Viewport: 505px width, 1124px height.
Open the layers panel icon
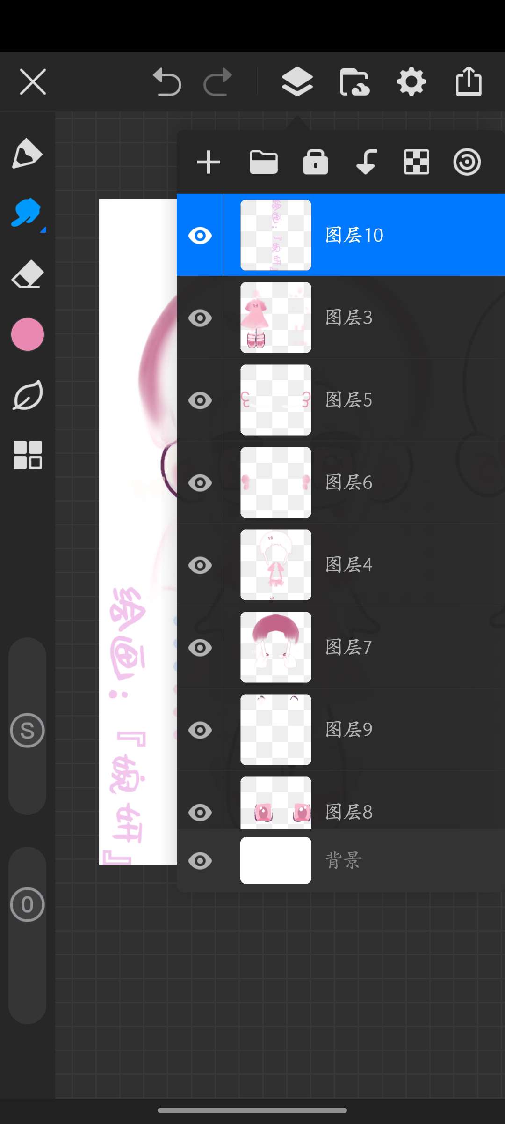point(297,82)
